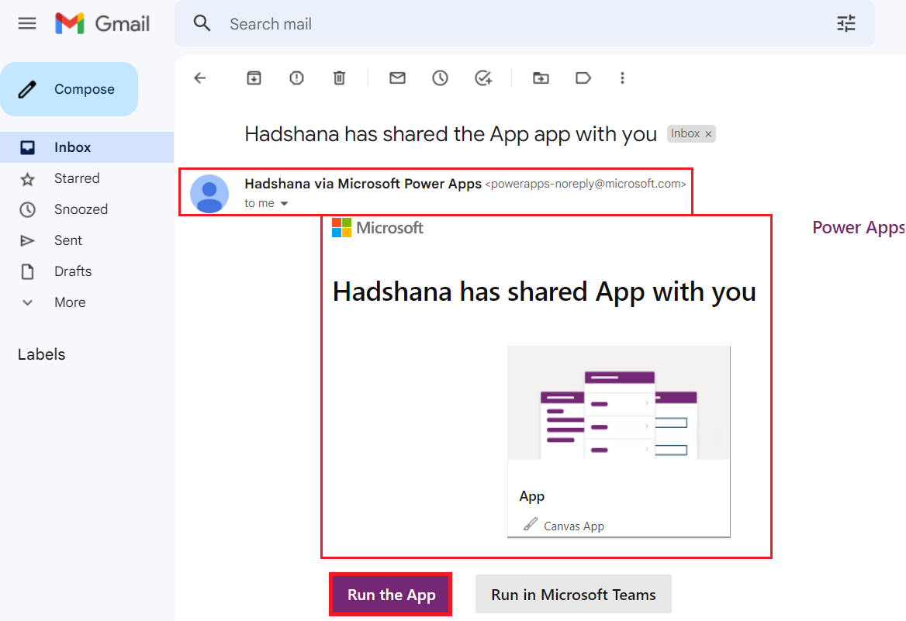The width and height of the screenshot is (906, 621).
Task: Switch to the Sent folder
Action: (x=67, y=240)
